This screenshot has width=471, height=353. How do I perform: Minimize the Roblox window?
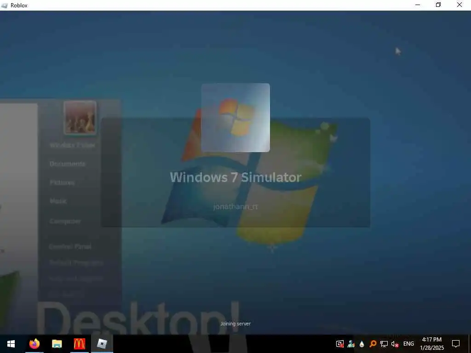(418, 5)
